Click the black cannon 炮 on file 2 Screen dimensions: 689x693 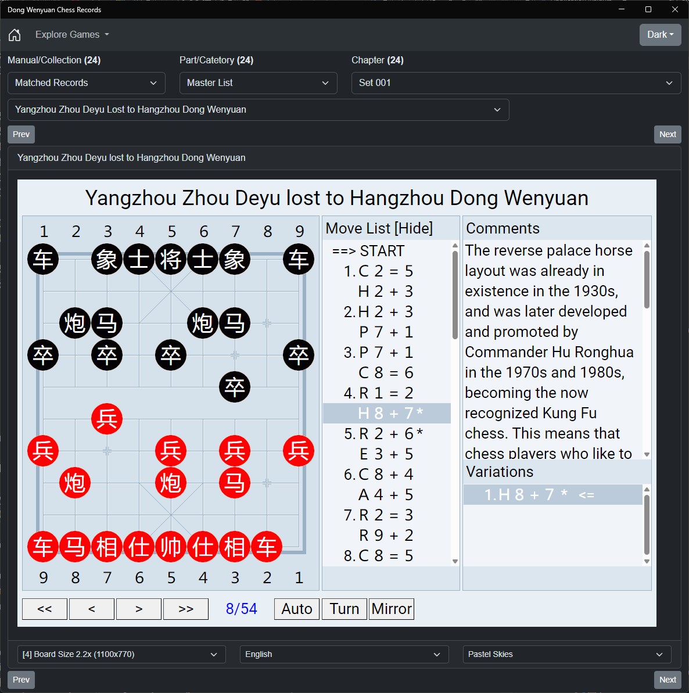(x=75, y=323)
